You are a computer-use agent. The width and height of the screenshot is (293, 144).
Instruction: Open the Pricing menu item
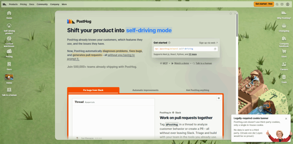click(x=23, y=4)
